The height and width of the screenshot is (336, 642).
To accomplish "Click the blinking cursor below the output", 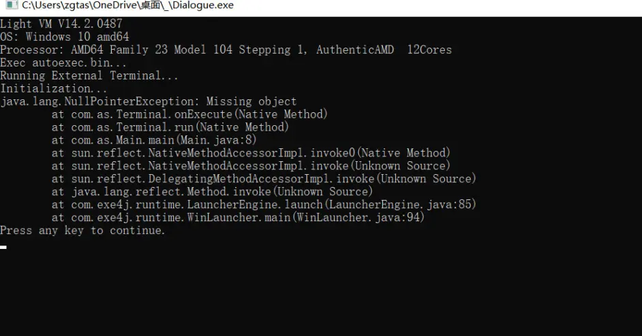I will coord(3,247).
